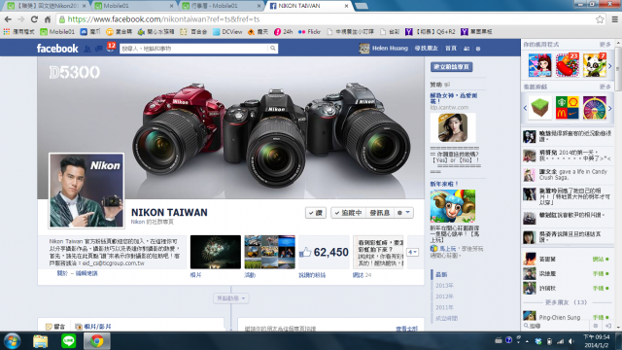Open the brand logos game icon
The height and width of the screenshot is (350, 622).
(568, 108)
